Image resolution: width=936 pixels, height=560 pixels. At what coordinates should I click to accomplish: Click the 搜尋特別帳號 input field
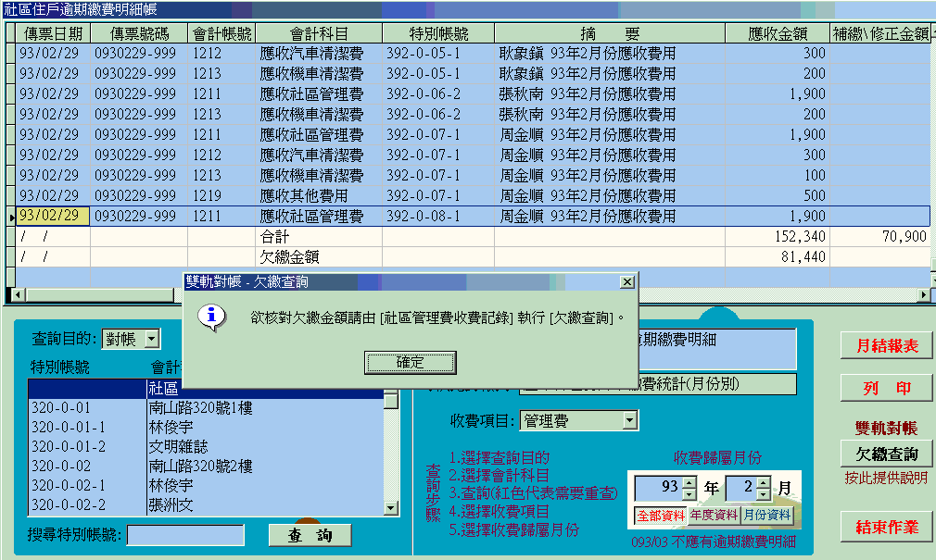coord(185,535)
